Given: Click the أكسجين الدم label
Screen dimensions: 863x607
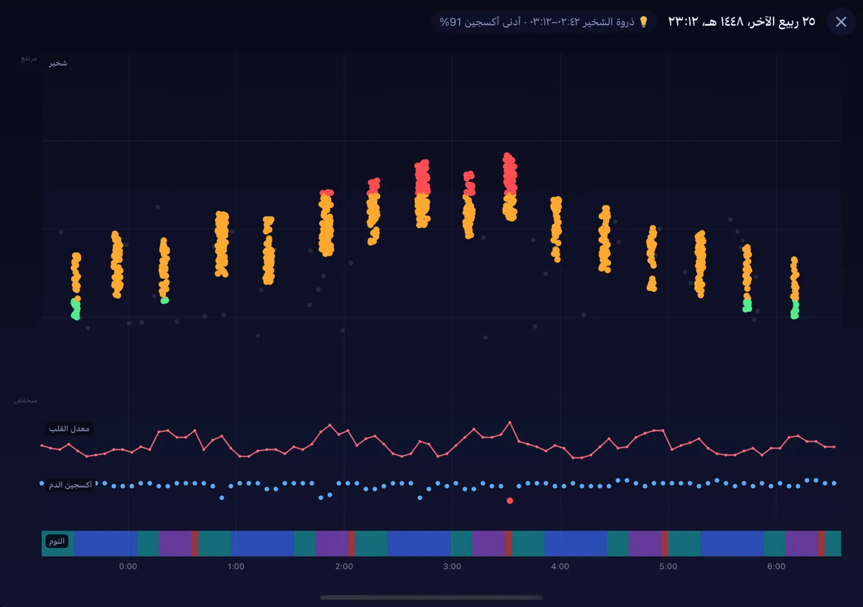Looking at the screenshot, I should coord(70,485).
